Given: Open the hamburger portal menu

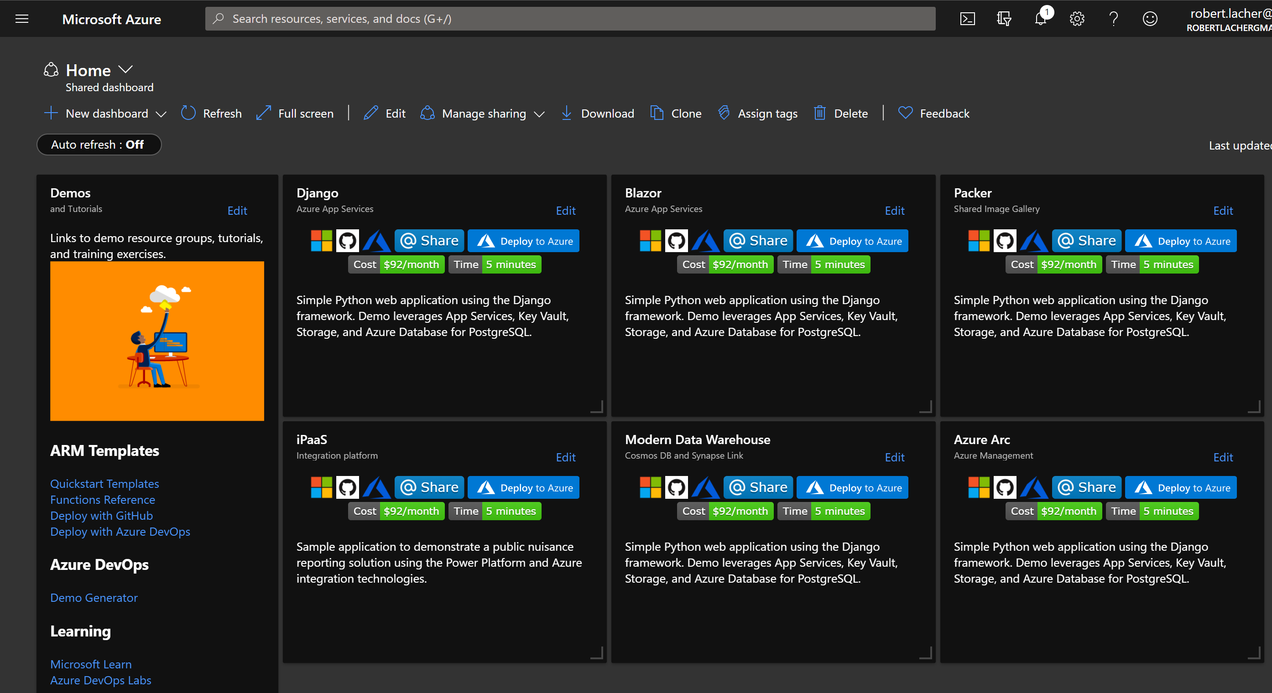Looking at the screenshot, I should pyautogui.click(x=22, y=19).
